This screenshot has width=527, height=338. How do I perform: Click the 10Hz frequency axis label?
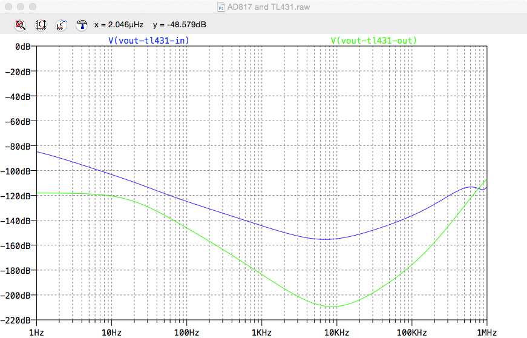pyautogui.click(x=111, y=333)
